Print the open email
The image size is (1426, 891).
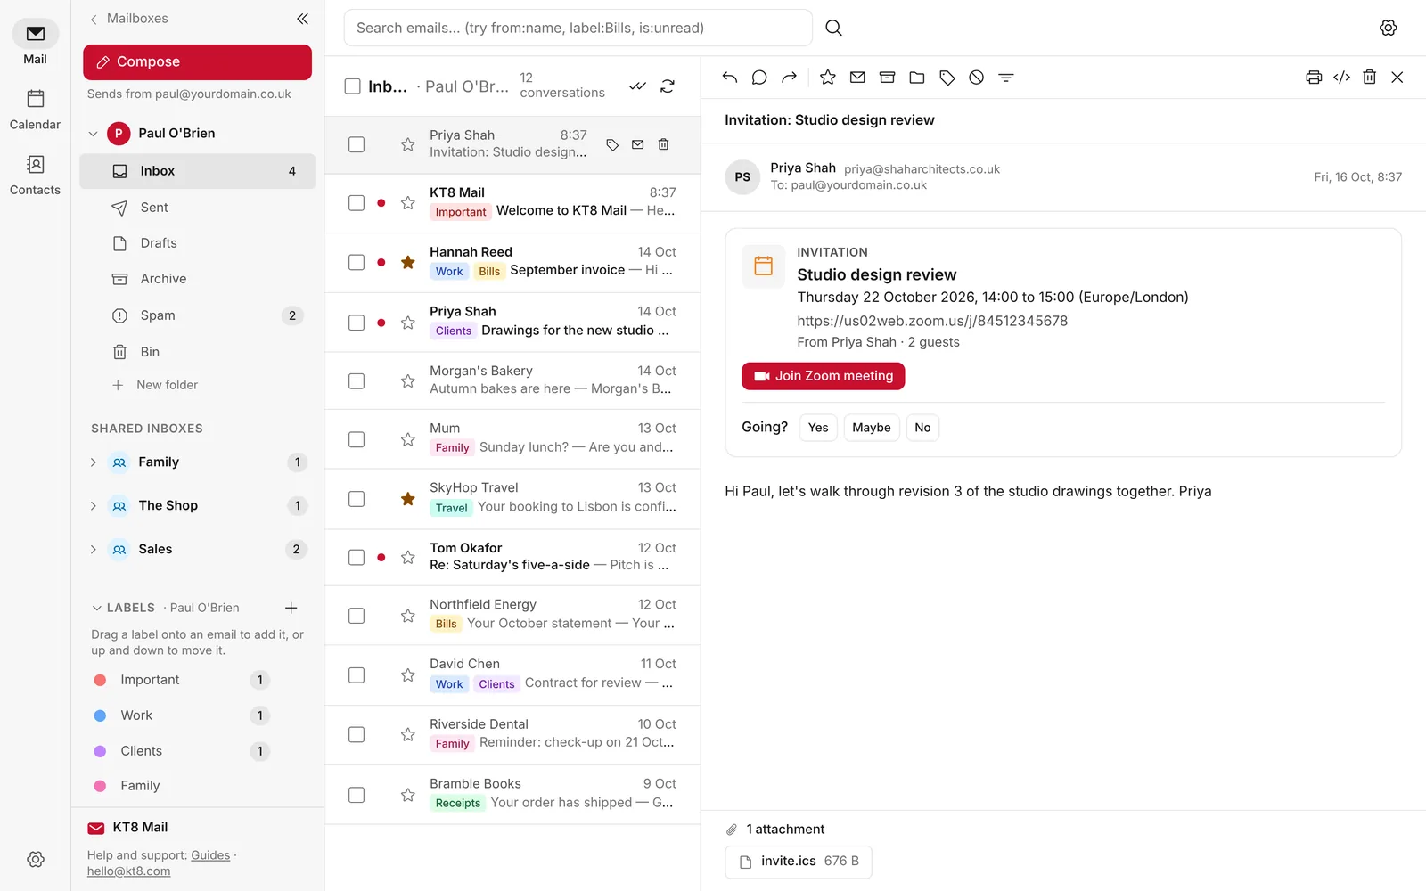1314,78
